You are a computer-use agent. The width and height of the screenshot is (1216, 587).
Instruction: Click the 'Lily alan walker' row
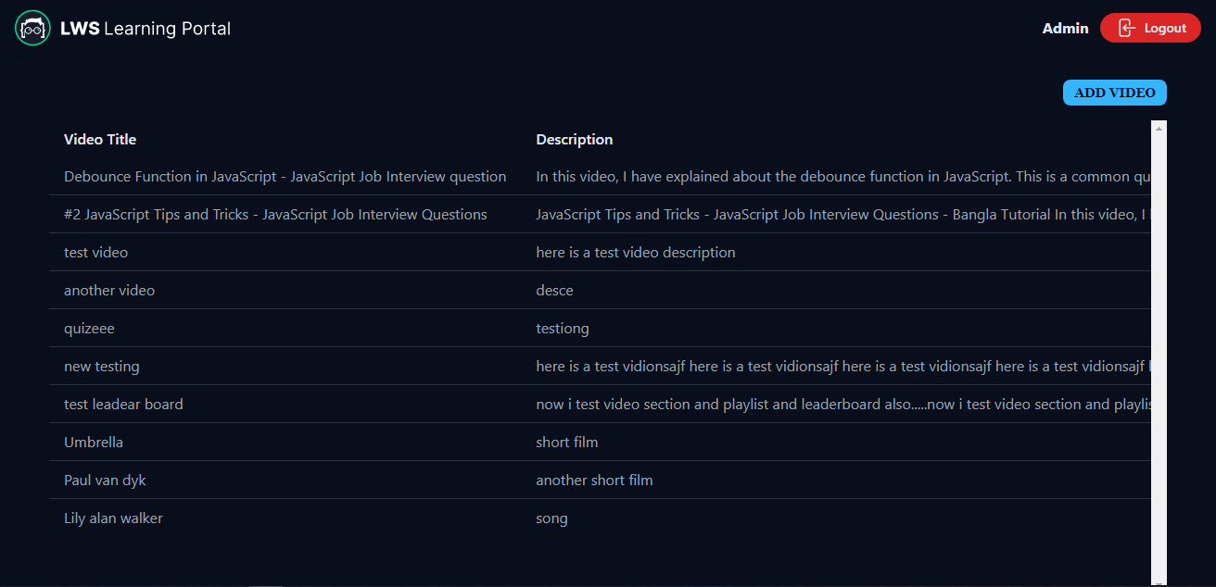113,518
